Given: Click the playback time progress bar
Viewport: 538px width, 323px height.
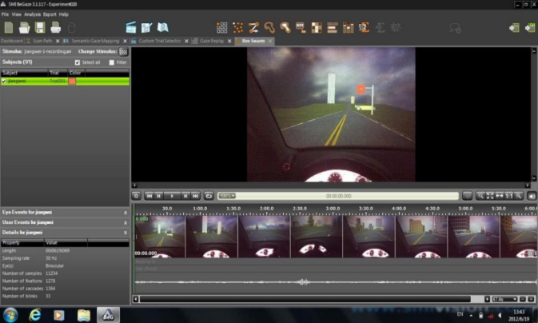Looking at the screenshot, I should point(338,196).
